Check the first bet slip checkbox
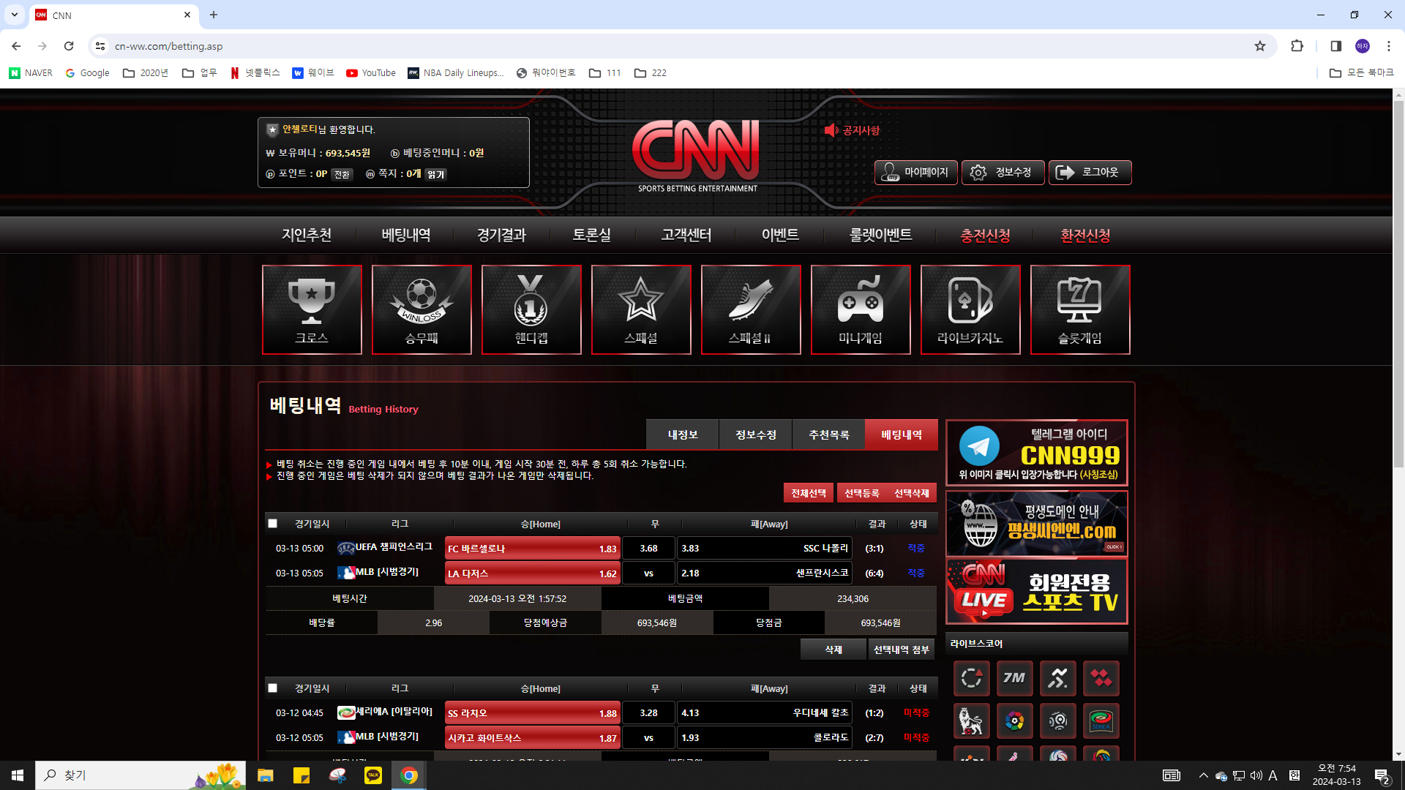This screenshot has height=790, width=1405. [273, 524]
